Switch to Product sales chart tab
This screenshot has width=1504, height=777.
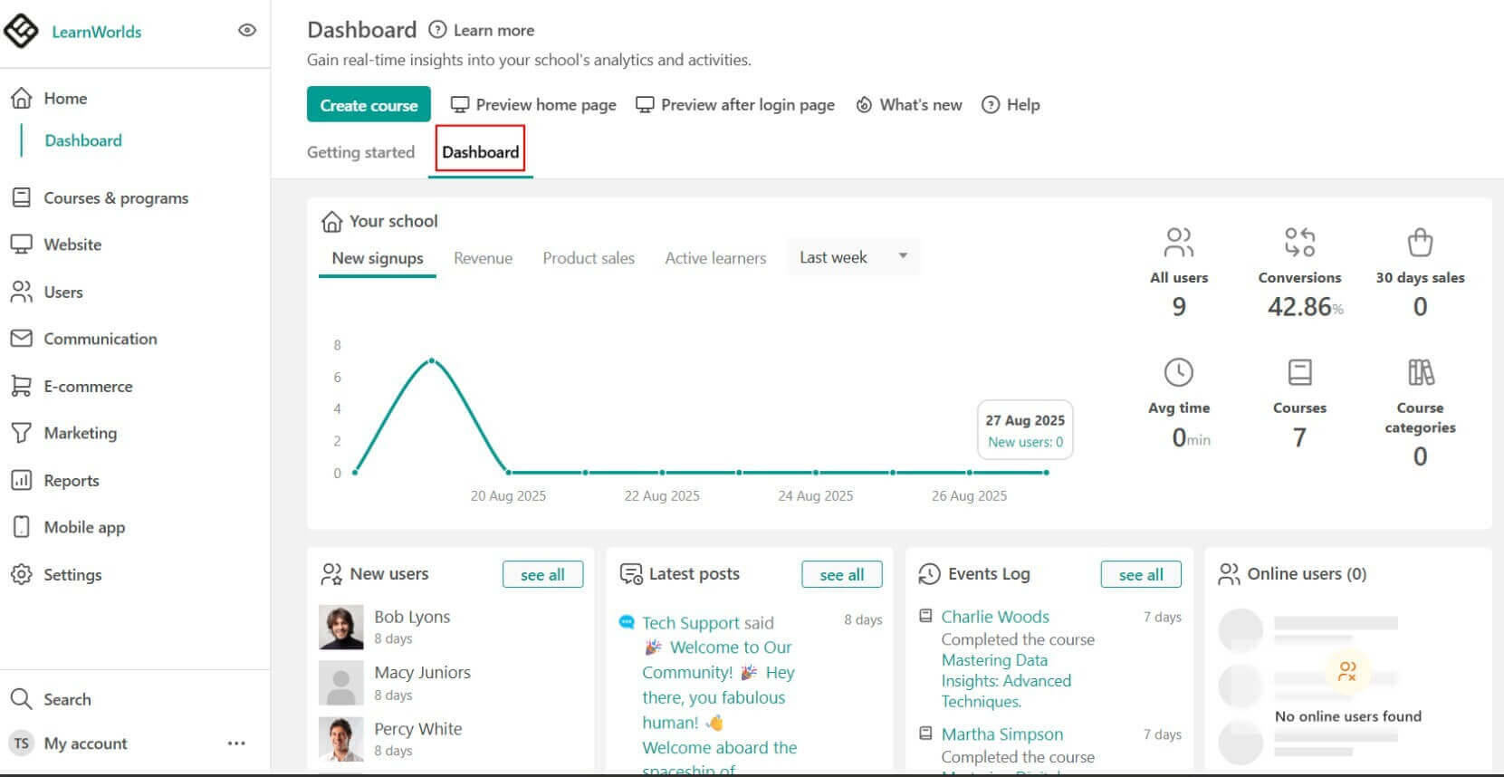coord(589,258)
